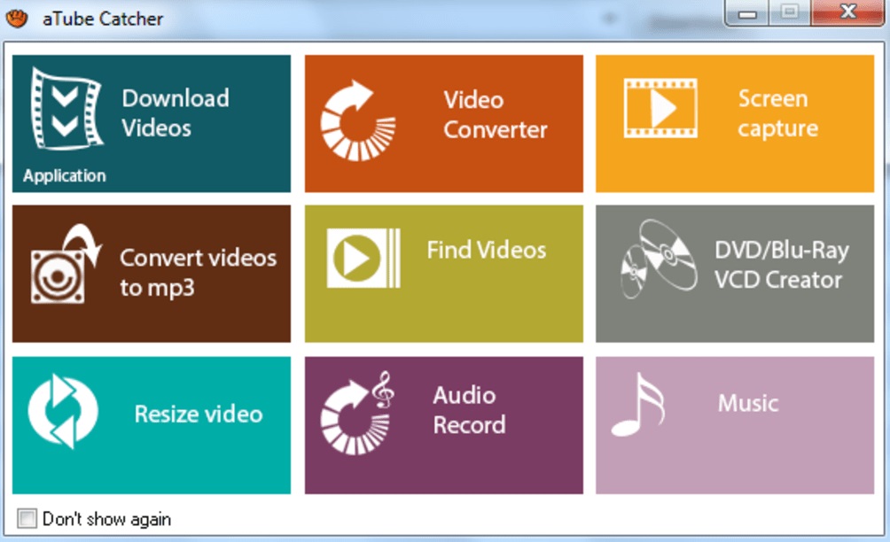Click the Screen capture play-frame icon
This screenshot has height=542, width=890.
(660, 108)
